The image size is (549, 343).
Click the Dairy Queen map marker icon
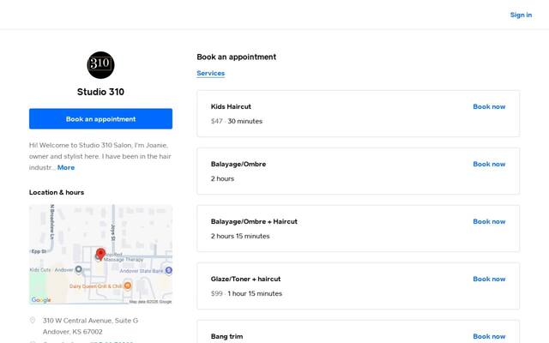point(128,286)
